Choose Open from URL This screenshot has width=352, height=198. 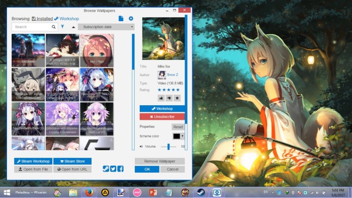coord(72,169)
